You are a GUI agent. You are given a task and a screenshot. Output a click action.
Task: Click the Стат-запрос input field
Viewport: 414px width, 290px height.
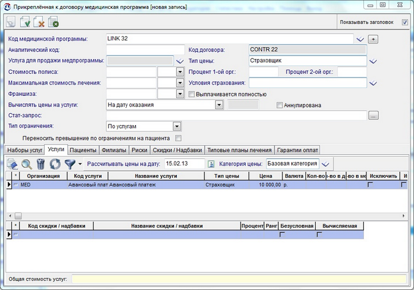[236, 116]
